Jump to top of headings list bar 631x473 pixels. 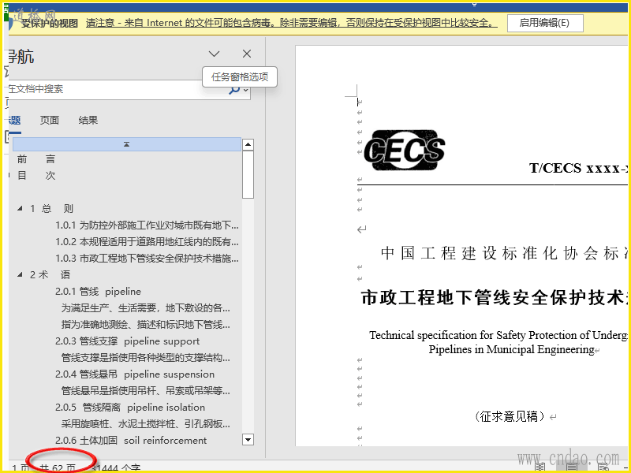coord(127,144)
